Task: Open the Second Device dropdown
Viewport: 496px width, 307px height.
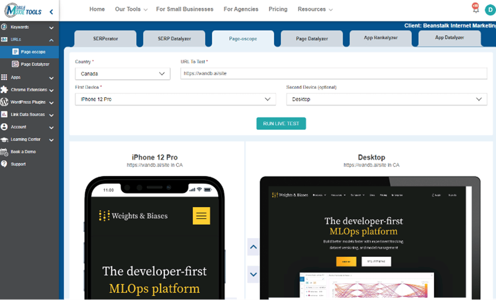Action: 386,99
